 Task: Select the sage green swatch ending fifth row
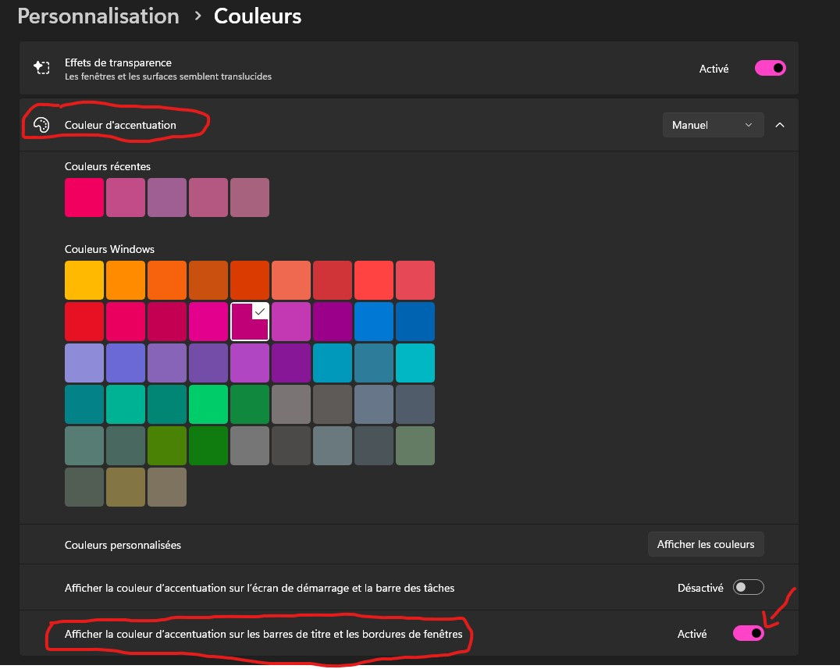click(x=415, y=446)
